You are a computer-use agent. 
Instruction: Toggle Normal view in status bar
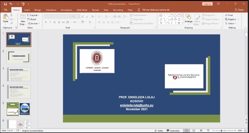coord(187,131)
